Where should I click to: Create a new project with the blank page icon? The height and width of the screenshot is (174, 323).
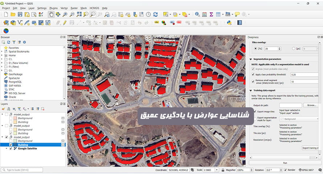pos(6,14)
